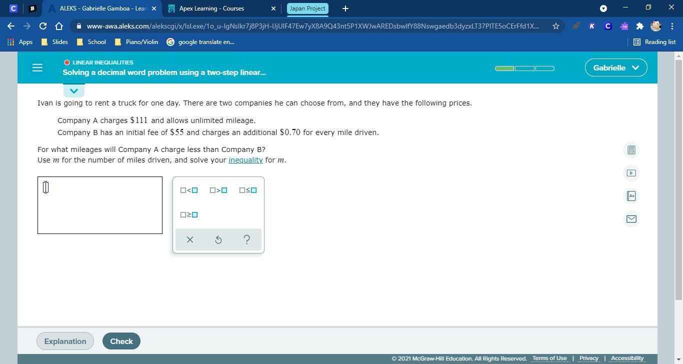Open the envelope message icon
Screen dimensions: 683x364
coord(631,219)
